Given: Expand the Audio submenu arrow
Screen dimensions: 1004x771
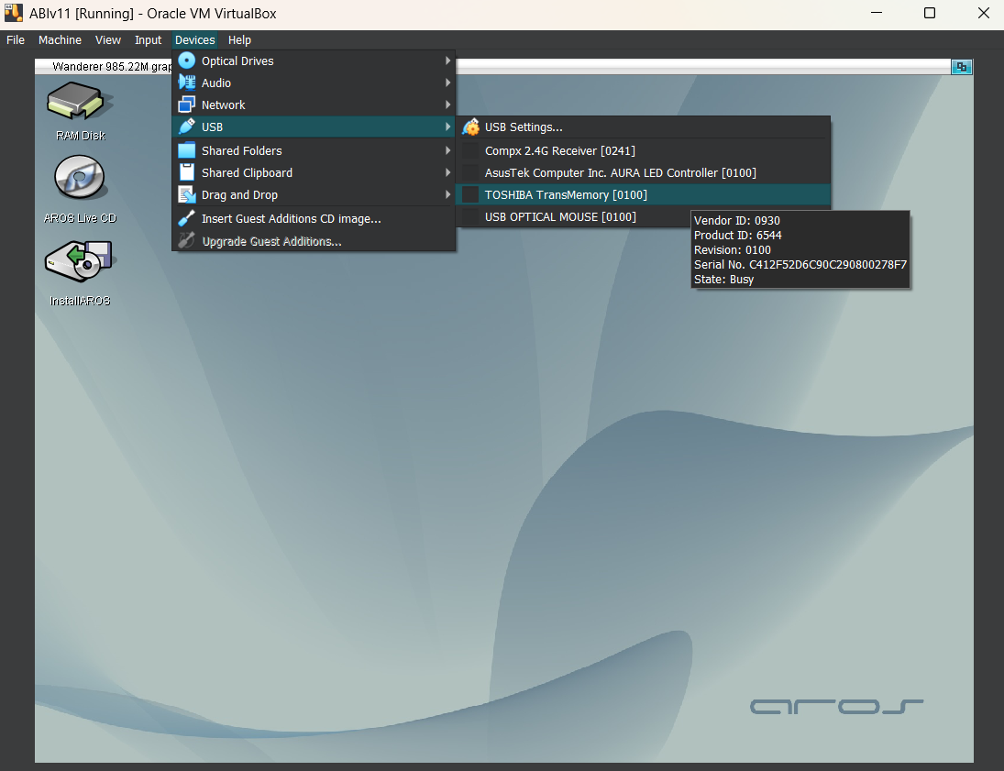Looking at the screenshot, I should click(x=447, y=83).
